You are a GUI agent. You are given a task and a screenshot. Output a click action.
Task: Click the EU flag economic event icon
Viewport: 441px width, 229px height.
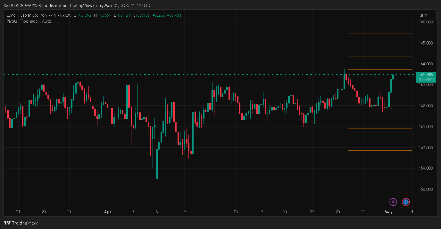[x=406, y=202]
